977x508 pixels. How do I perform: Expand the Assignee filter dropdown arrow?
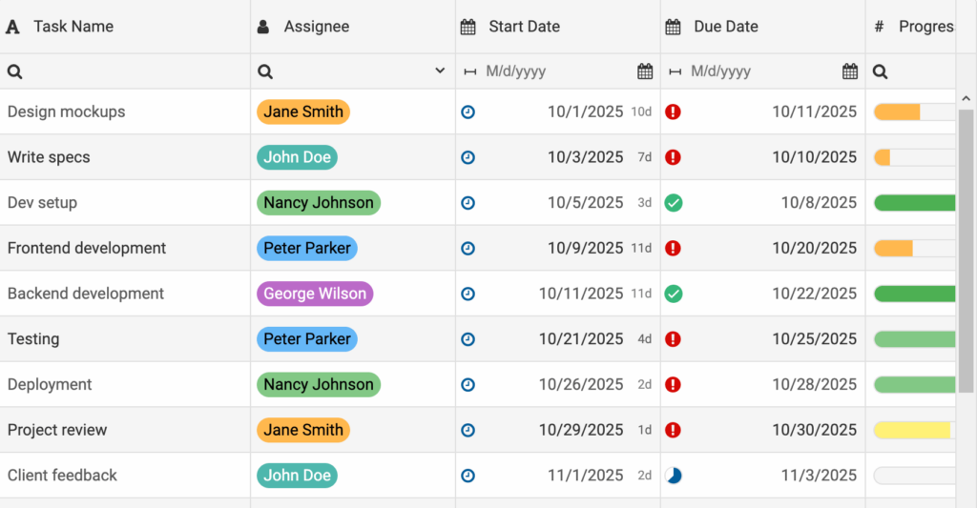[440, 71]
